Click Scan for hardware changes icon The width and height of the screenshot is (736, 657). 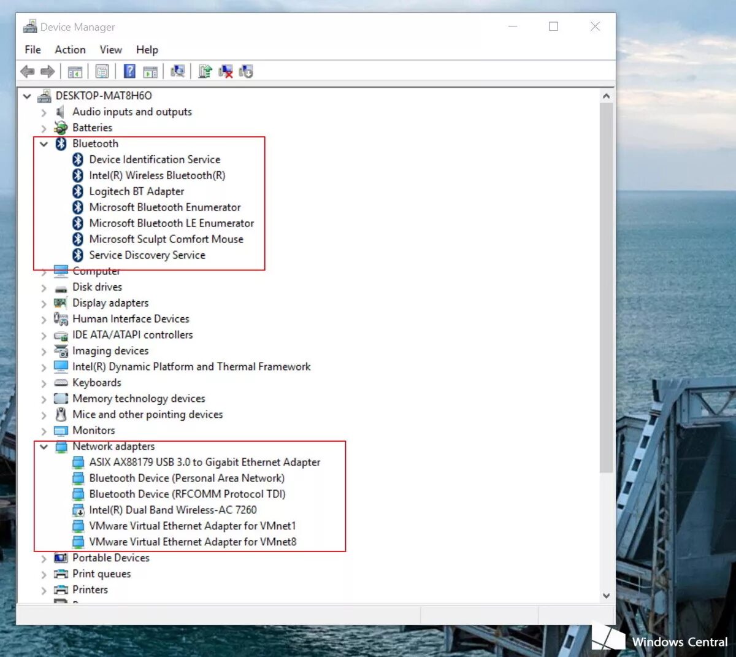pyautogui.click(x=178, y=71)
